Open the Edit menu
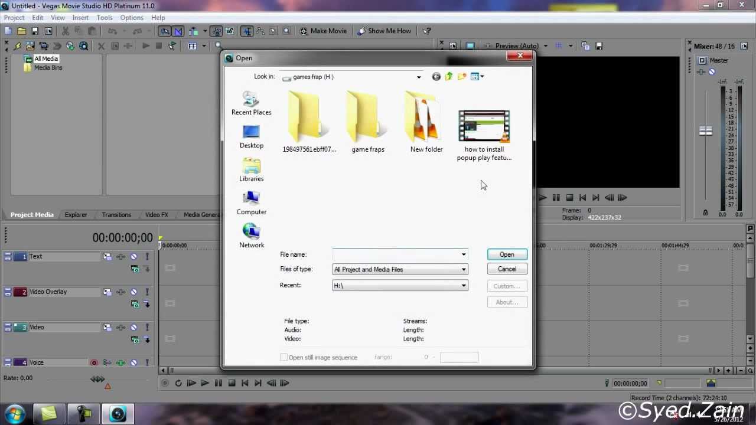 click(38, 18)
